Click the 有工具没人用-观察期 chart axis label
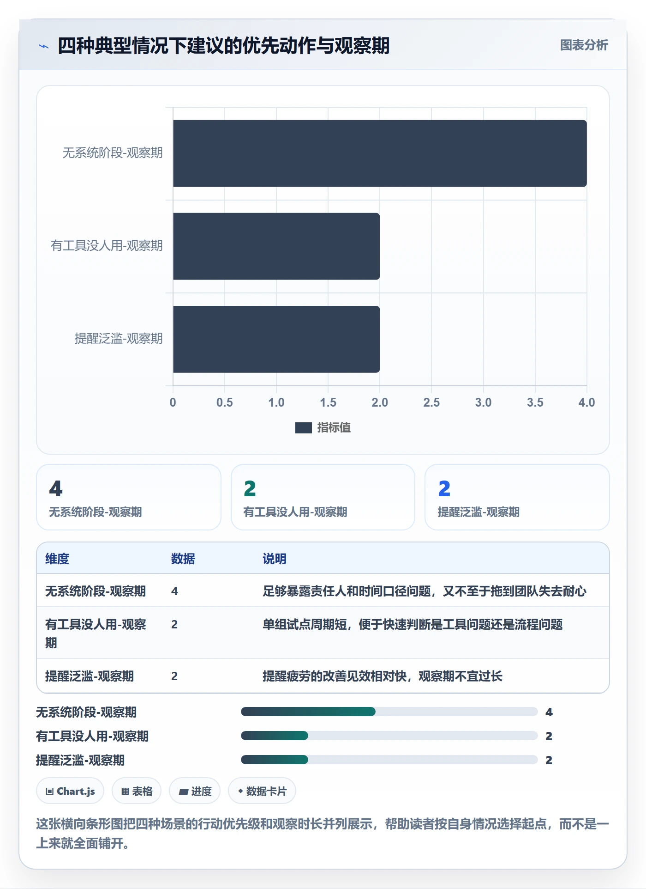Viewport: 646px width, 889px height. pos(107,246)
